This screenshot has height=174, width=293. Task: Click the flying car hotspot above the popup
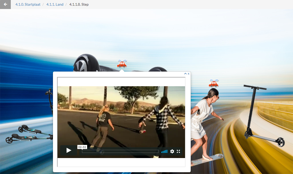[x=122, y=64]
